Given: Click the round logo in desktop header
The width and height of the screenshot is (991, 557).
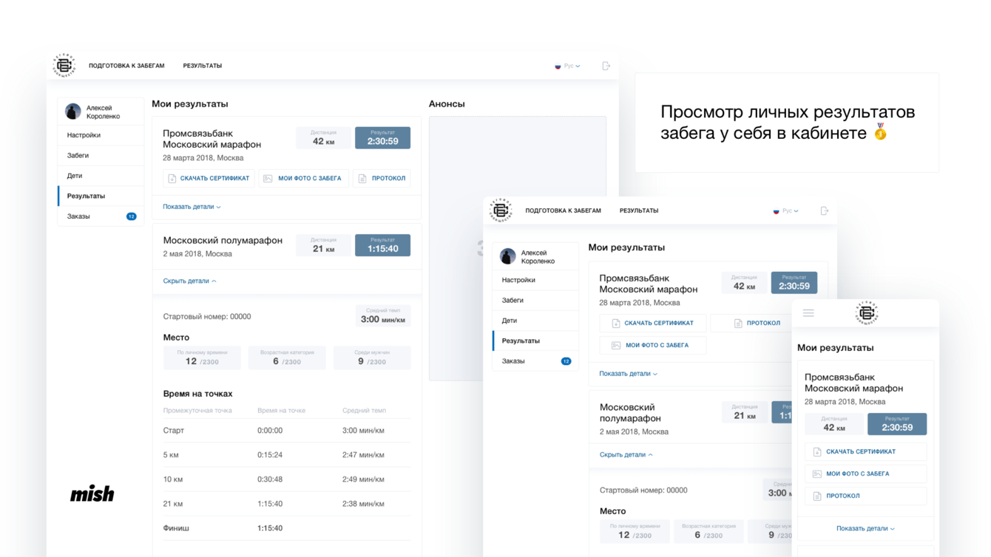Looking at the screenshot, I should (x=64, y=65).
